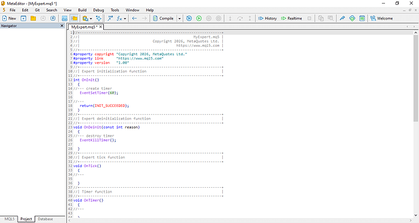Click the Step Over debug icon

point(240,18)
